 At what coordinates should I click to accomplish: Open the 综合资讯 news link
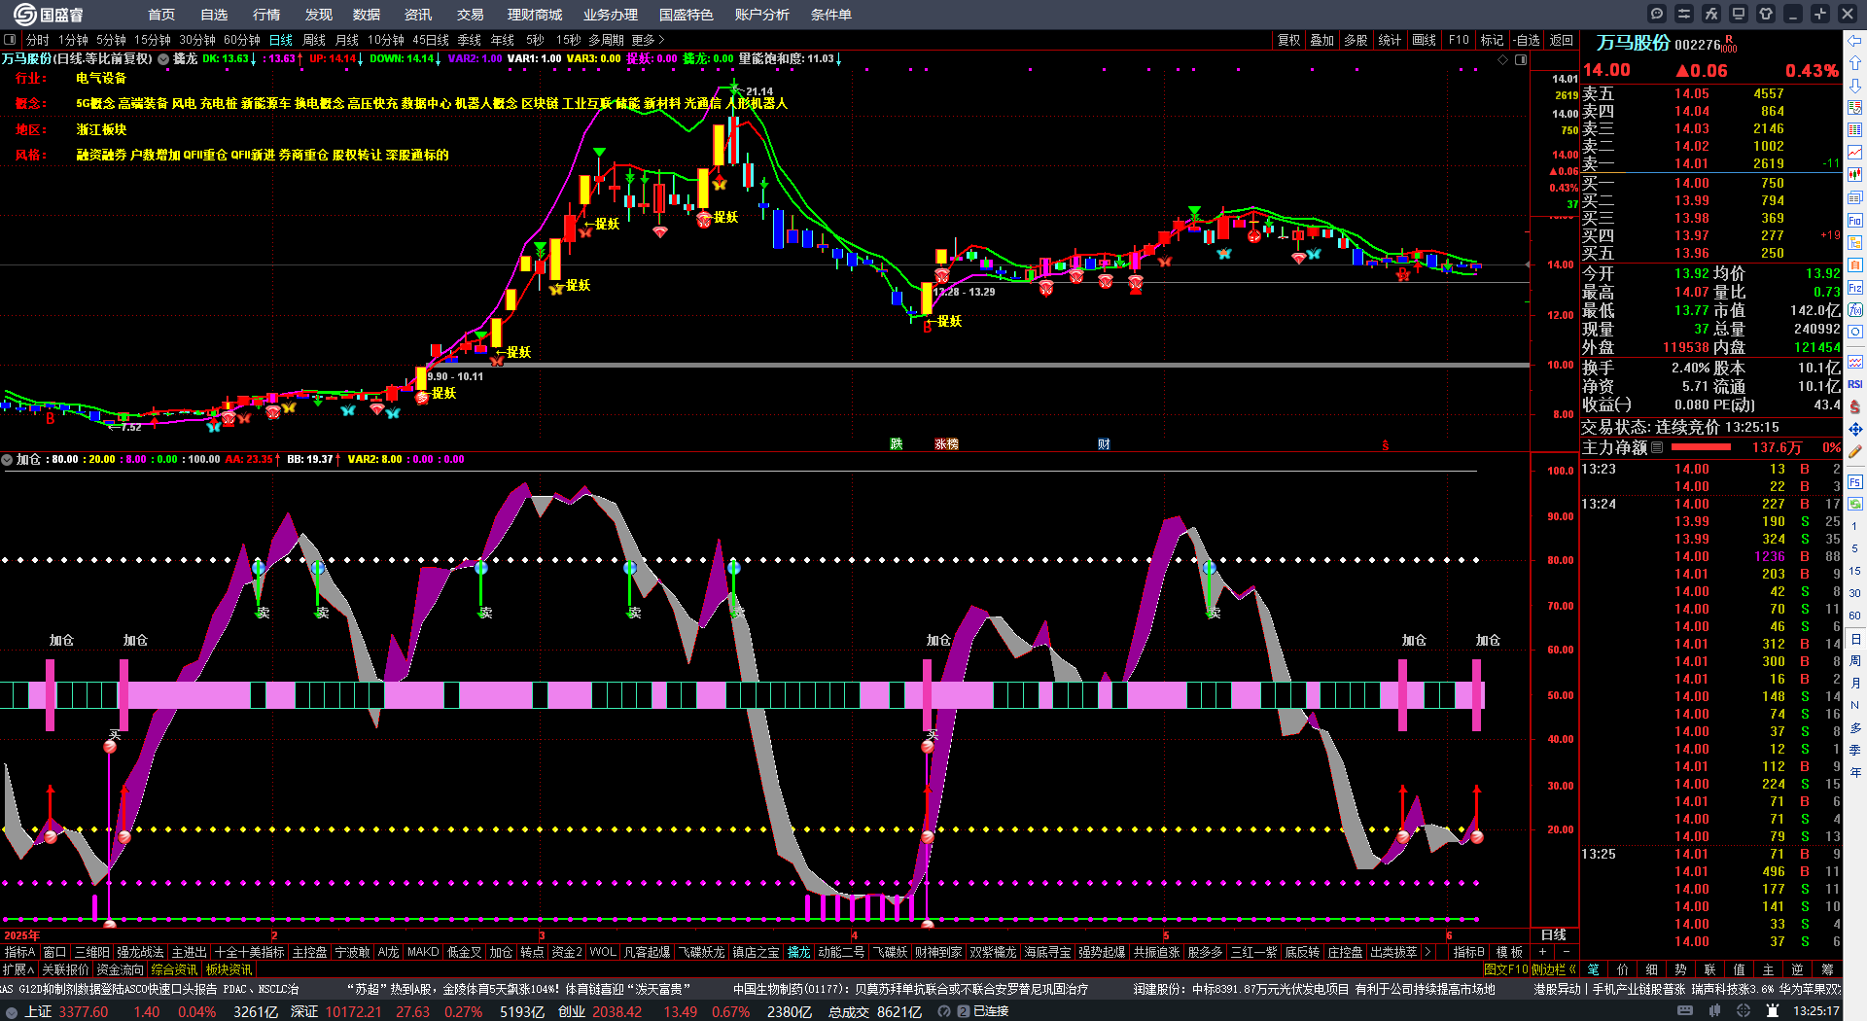tap(174, 969)
